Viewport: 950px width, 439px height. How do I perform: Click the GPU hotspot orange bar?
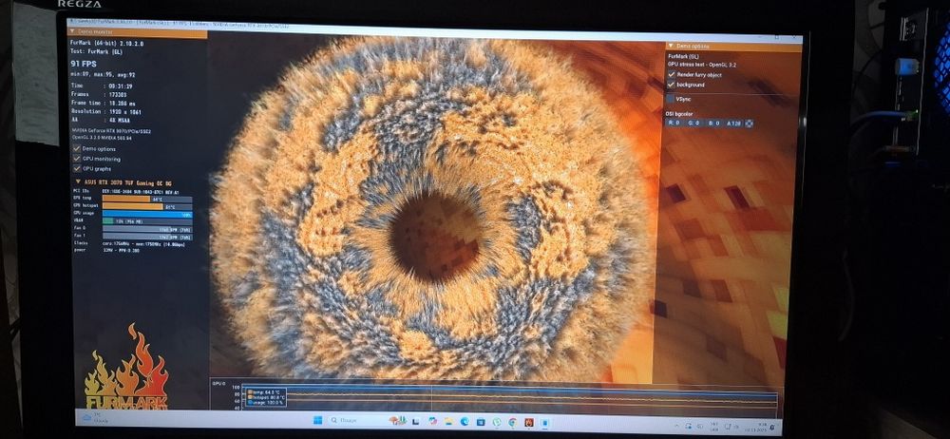(133, 206)
